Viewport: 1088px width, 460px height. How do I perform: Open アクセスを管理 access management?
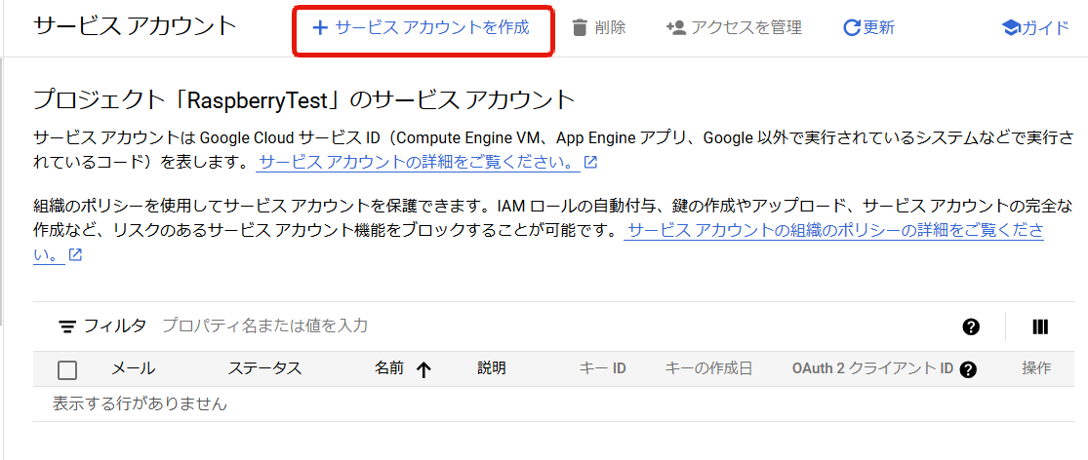734,27
